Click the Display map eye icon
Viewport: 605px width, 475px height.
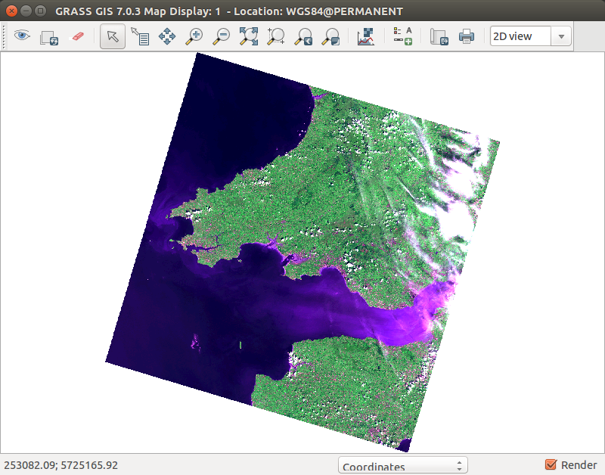click(x=22, y=36)
